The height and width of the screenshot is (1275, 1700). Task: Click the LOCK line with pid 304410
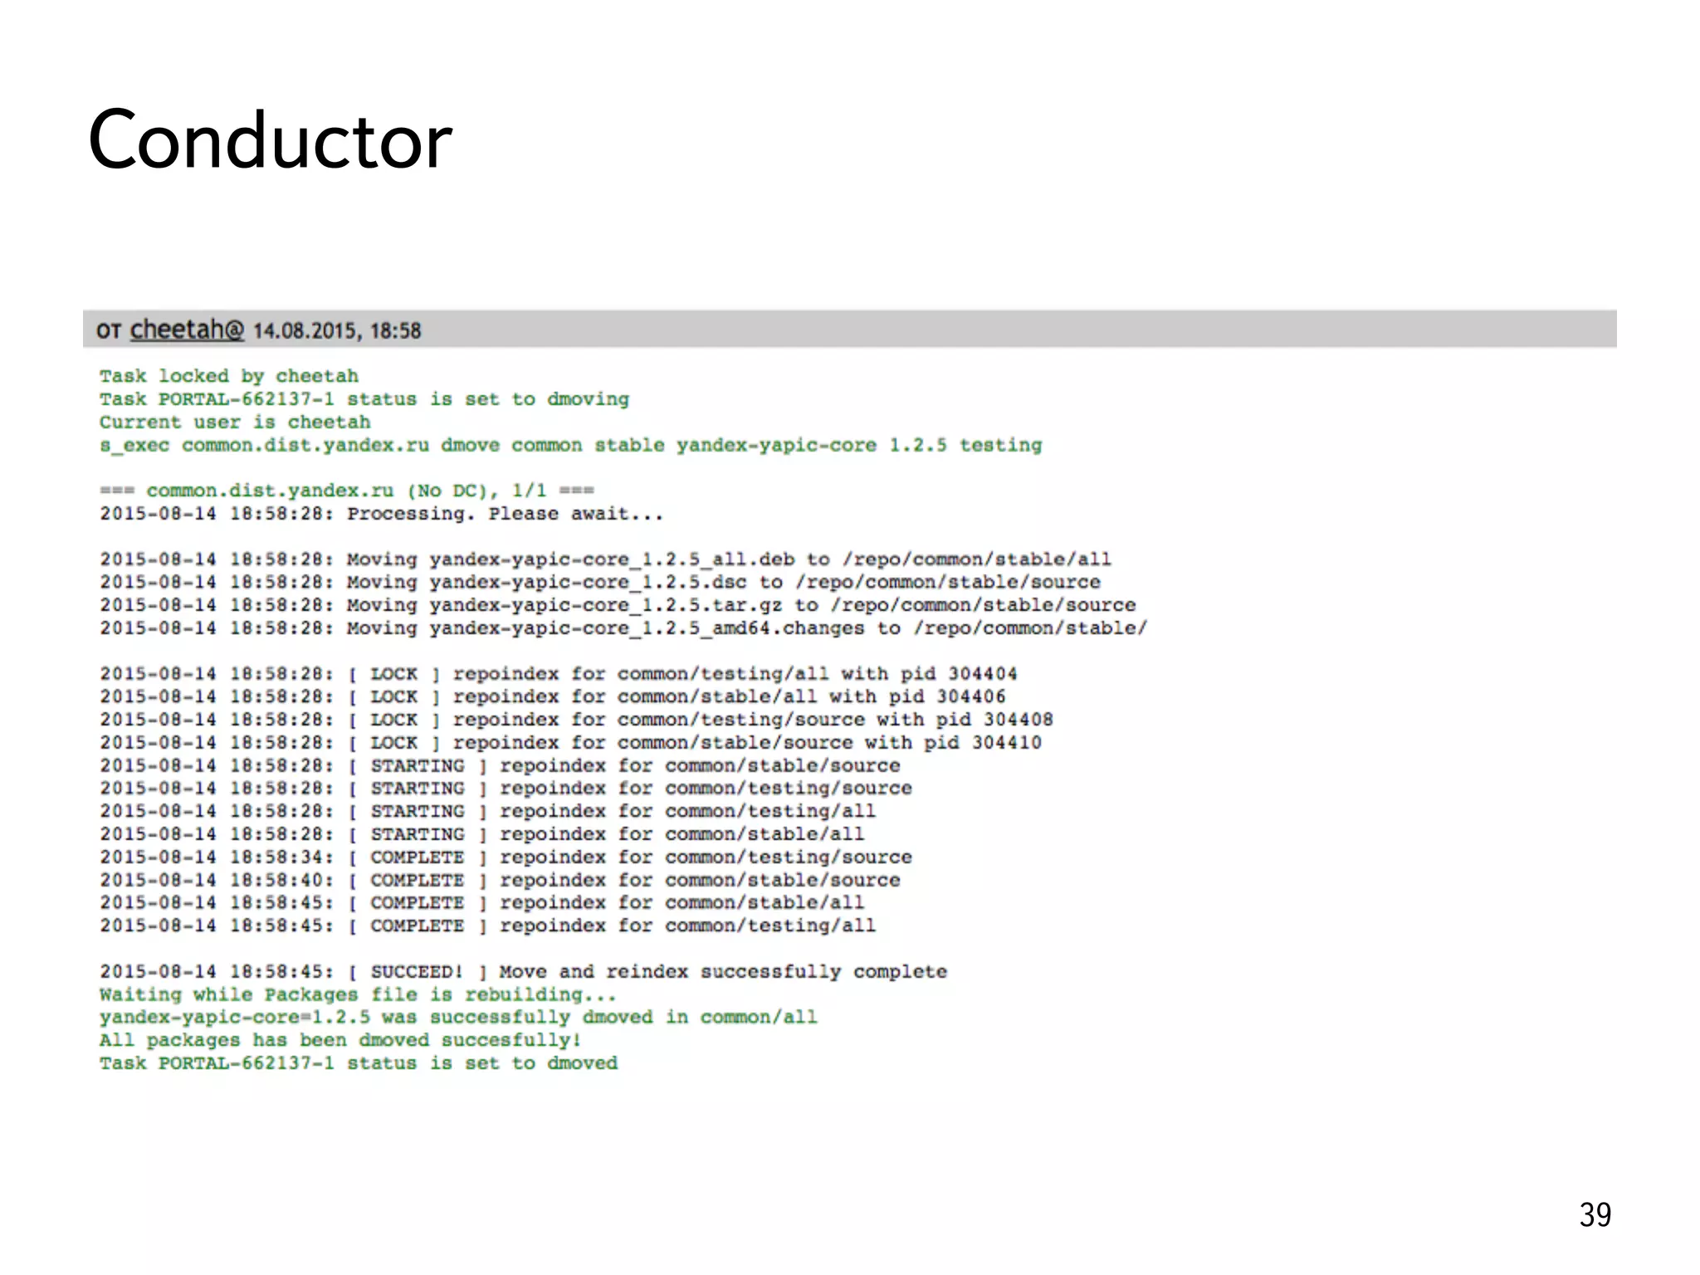tap(570, 743)
